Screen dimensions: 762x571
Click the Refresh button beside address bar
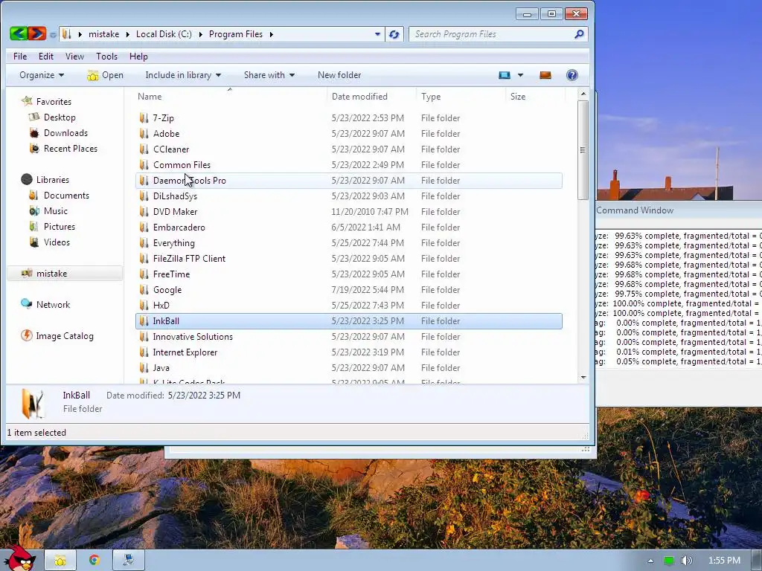(x=394, y=34)
